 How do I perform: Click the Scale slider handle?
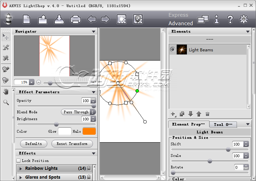tap(210, 161)
